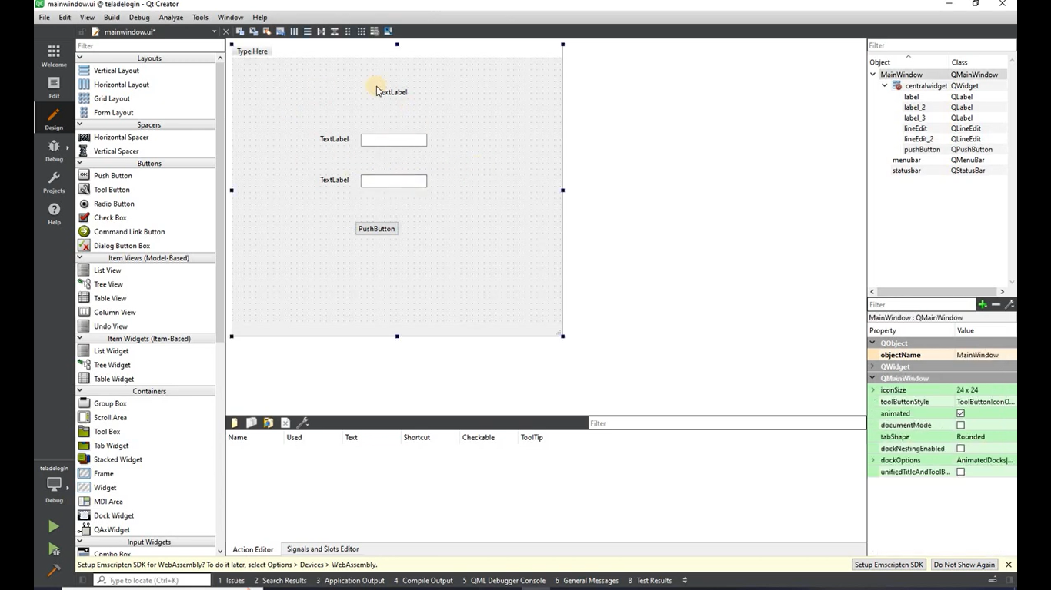Open the Projects mode wrench icon
The width and height of the screenshot is (1051, 590).
pos(54,182)
